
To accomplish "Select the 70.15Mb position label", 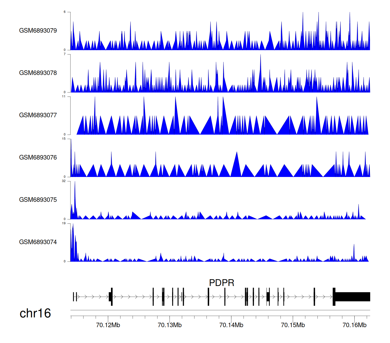I will point(293,325).
